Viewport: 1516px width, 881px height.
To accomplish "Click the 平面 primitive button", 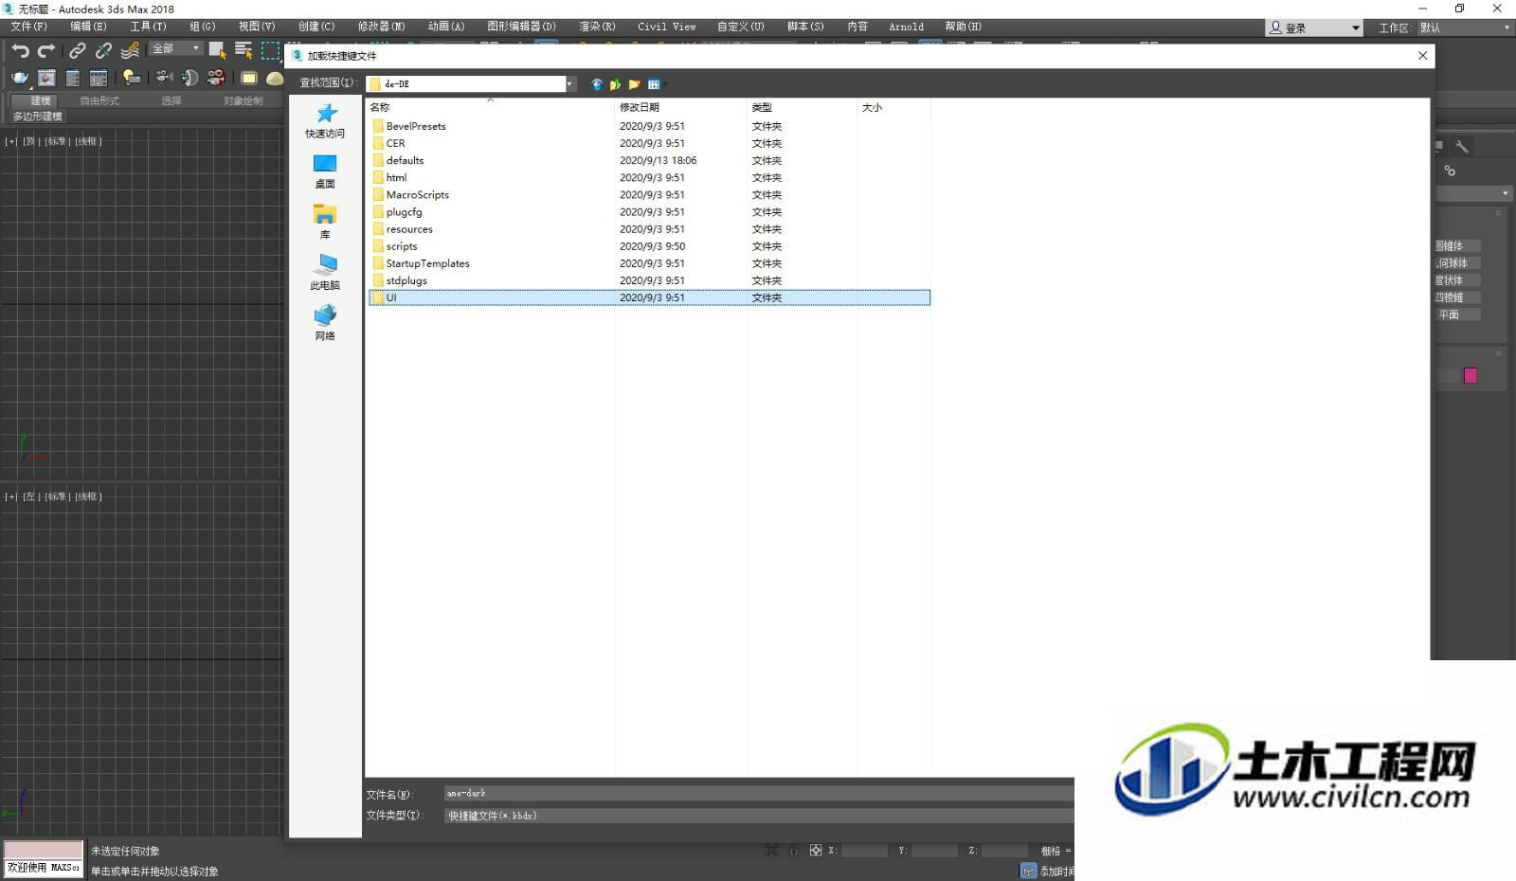I will 1457,315.
